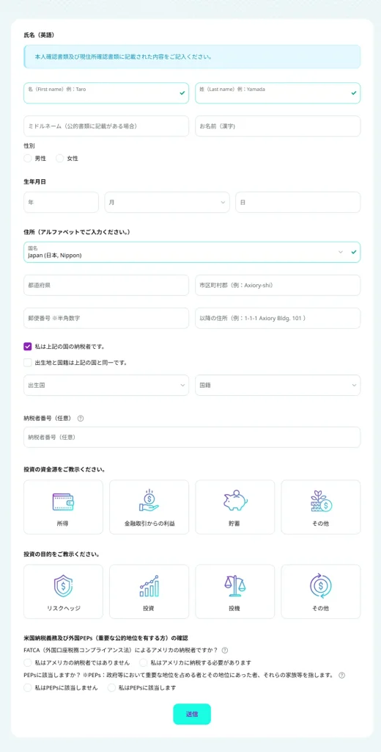The height and width of the screenshot is (752, 381).
Task: Choose 投資 bar chart icon
Action: point(149,591)
